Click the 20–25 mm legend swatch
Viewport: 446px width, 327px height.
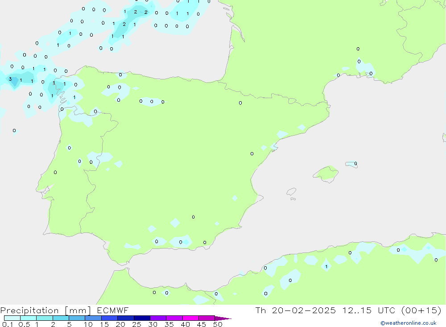(x=126, y=318)
